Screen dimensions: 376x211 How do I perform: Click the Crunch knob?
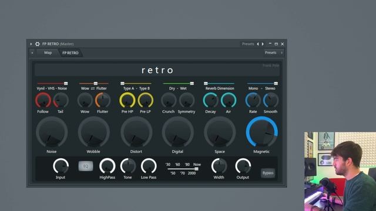169,100
